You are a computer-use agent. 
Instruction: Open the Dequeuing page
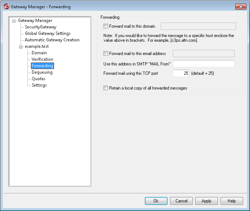click(x=42, y=72)
